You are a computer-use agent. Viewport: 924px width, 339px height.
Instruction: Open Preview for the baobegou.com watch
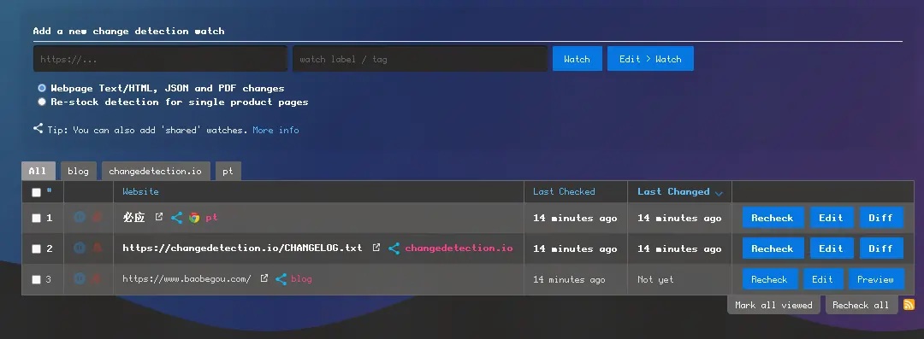(x=876, y=279)
